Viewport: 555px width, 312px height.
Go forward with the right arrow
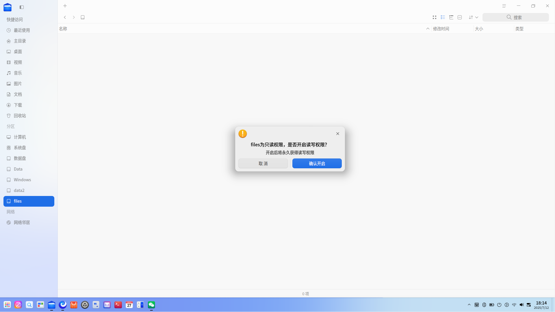(74, 17)
